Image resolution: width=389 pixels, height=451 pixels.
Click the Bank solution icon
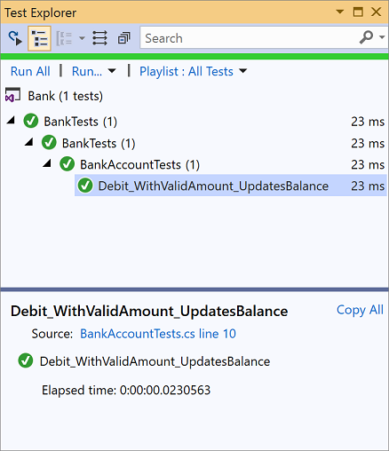12,95
